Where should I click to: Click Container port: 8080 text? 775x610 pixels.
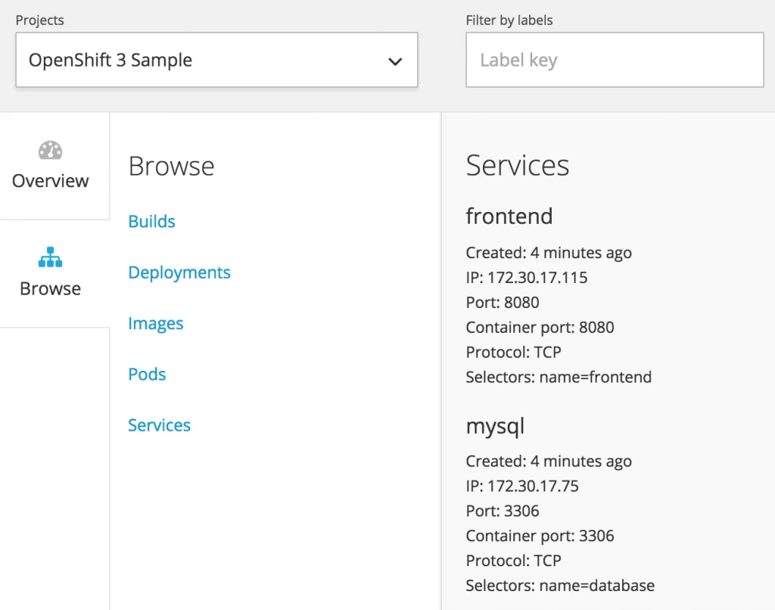(540, 327)
